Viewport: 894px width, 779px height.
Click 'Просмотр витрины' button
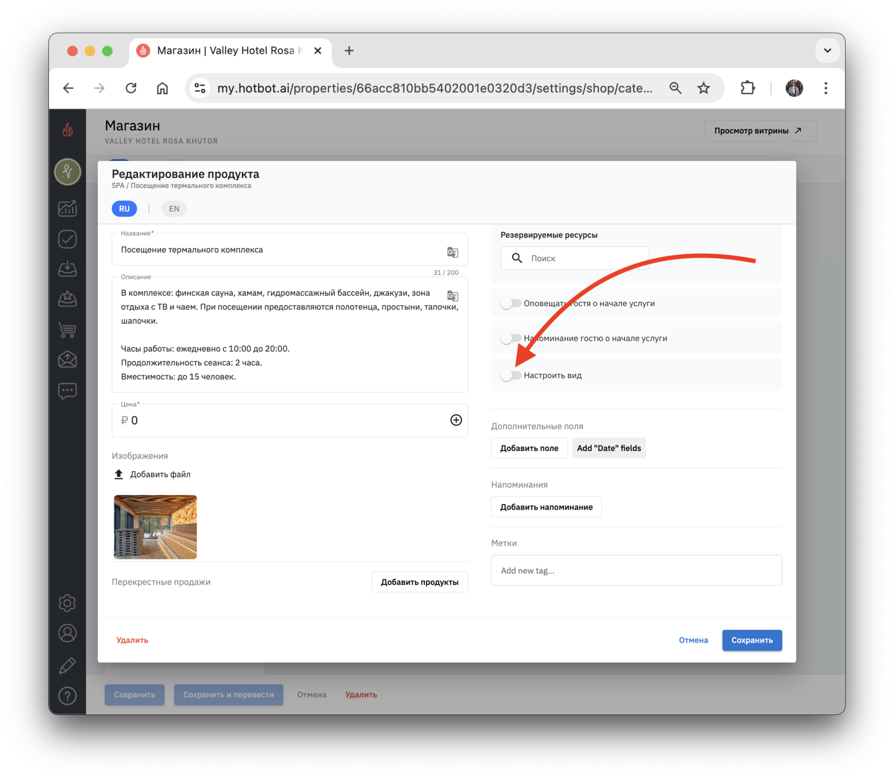tap(760, 131)
